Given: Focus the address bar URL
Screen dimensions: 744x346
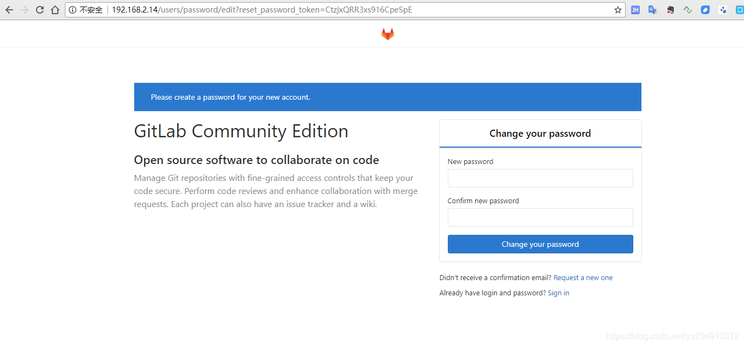Looking at the screenshot, I should click(262, 10).
